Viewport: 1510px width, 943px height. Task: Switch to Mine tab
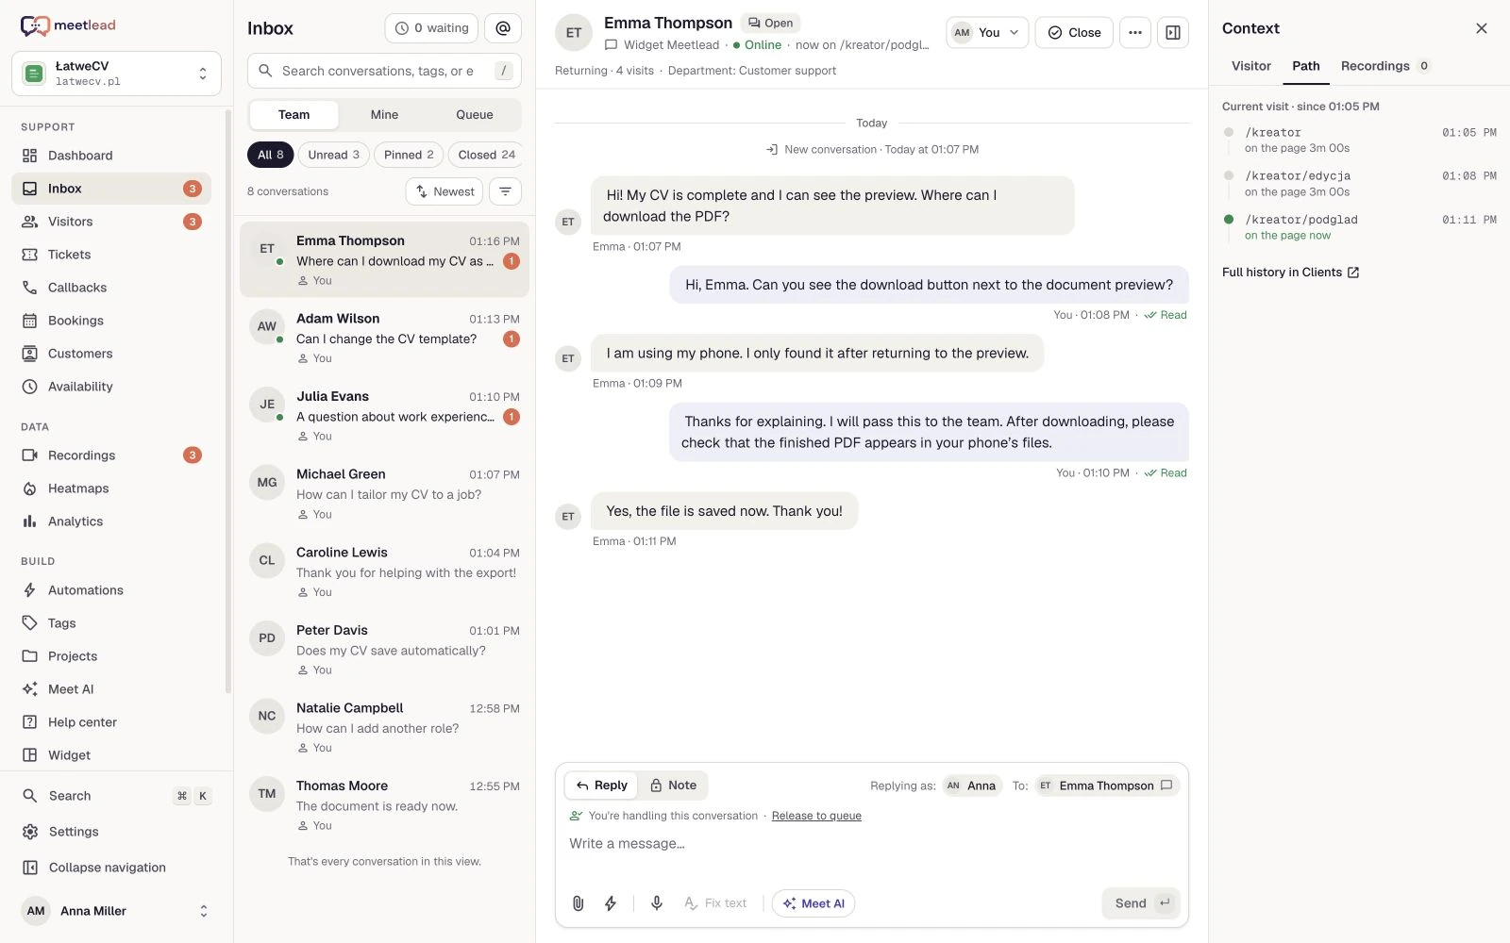(384, 115)
